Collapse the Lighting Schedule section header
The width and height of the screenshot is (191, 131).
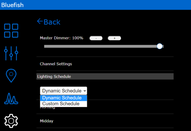pyautogui.click(x=105, y=77)
